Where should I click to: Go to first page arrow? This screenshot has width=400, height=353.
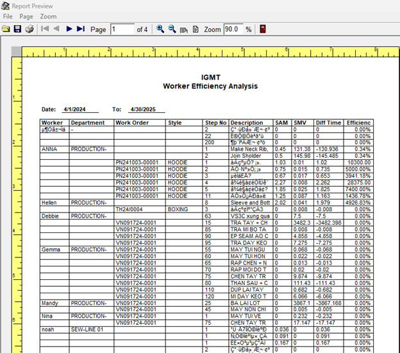(45, 29)
